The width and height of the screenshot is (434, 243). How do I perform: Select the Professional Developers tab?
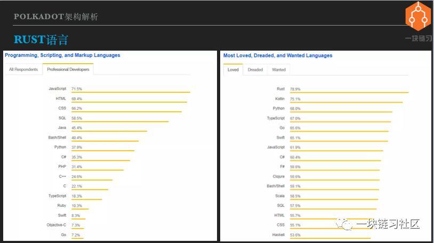point(68,69)
